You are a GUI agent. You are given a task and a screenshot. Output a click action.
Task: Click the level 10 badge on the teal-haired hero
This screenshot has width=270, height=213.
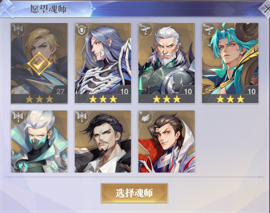pyautogui.click(x=251, y=91)
